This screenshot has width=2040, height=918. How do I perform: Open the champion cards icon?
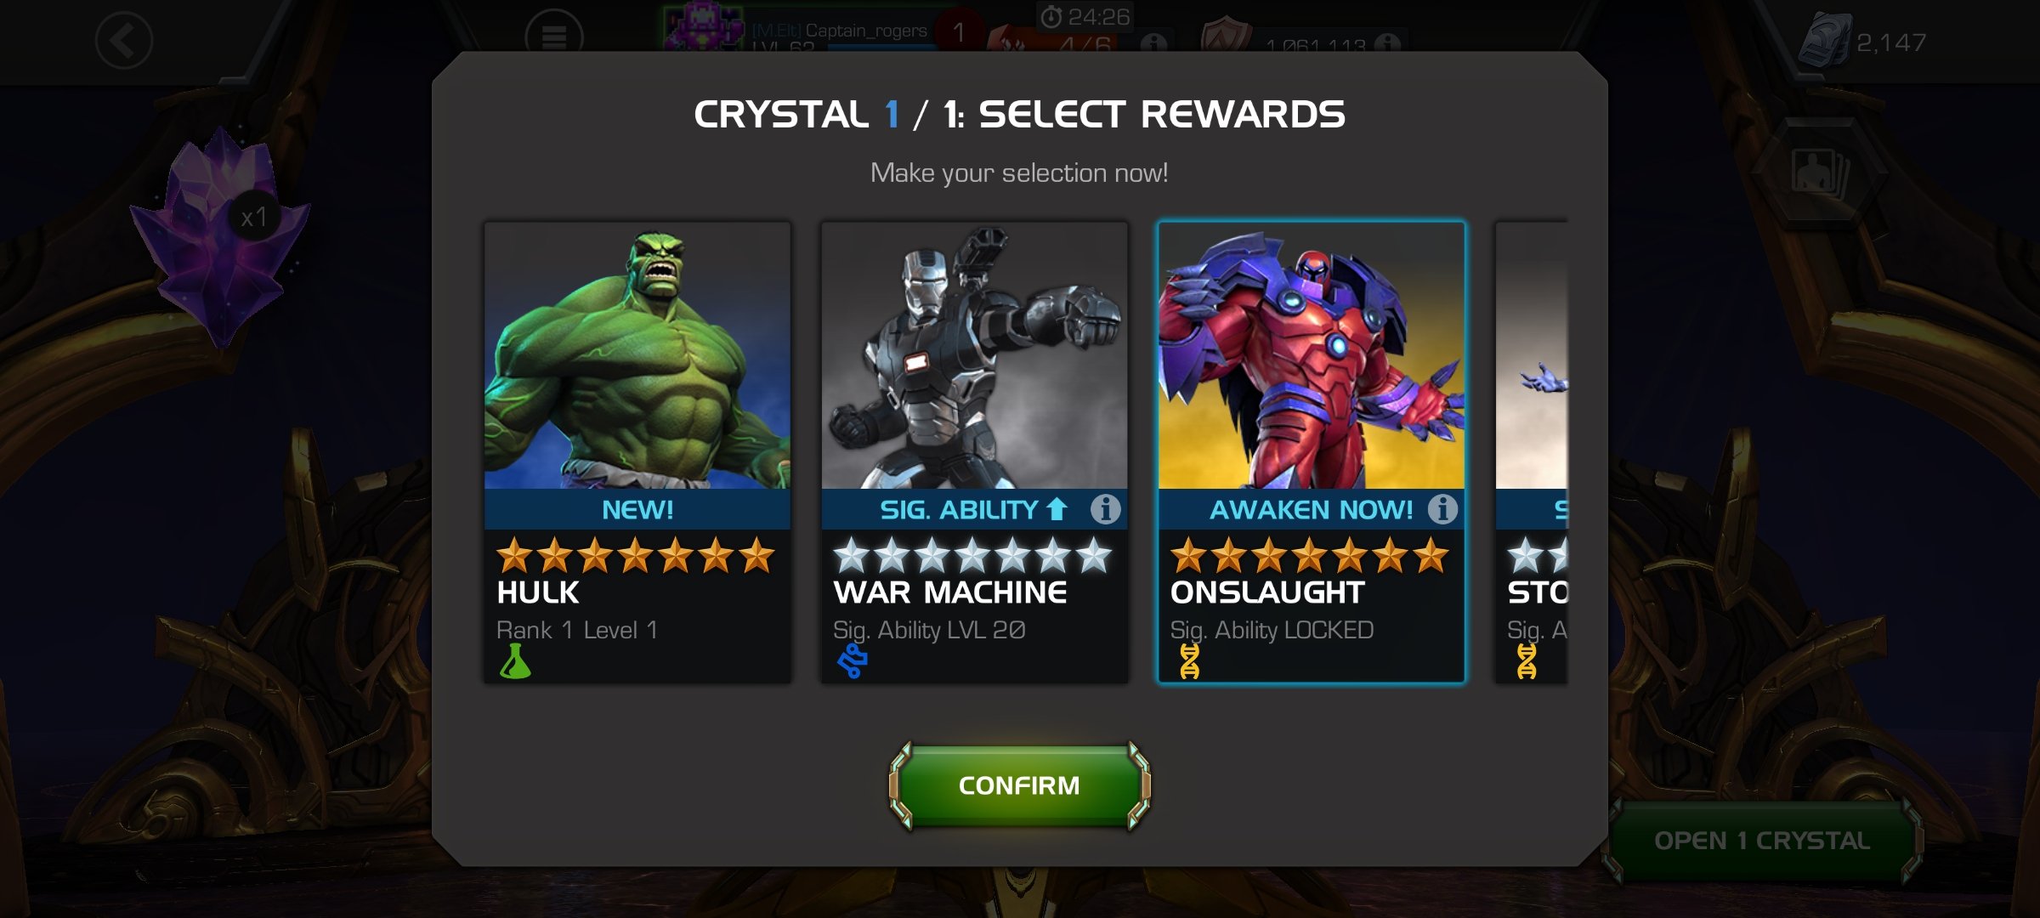[x=1819, y=172]
